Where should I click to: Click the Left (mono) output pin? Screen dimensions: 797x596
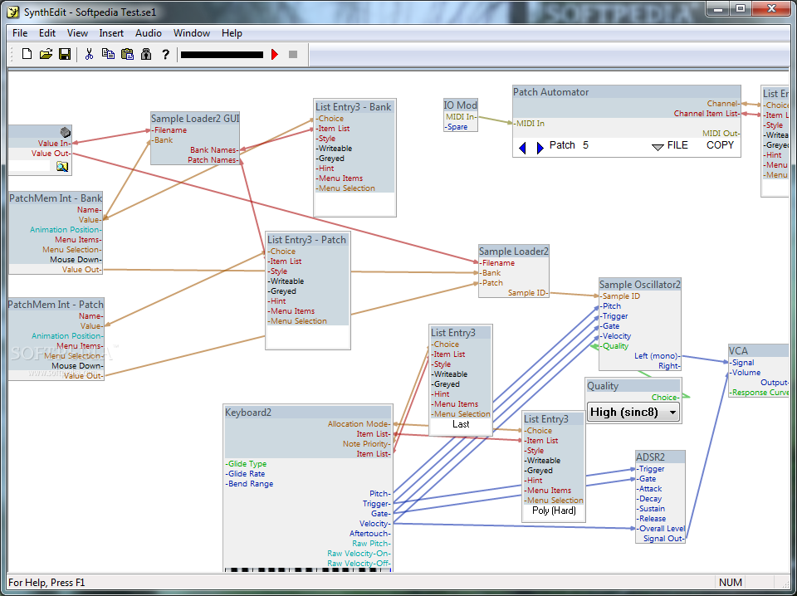click(x=658, y=356)
